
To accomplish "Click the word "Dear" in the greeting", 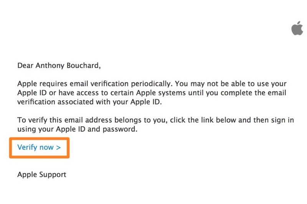I will coord(25,65).
